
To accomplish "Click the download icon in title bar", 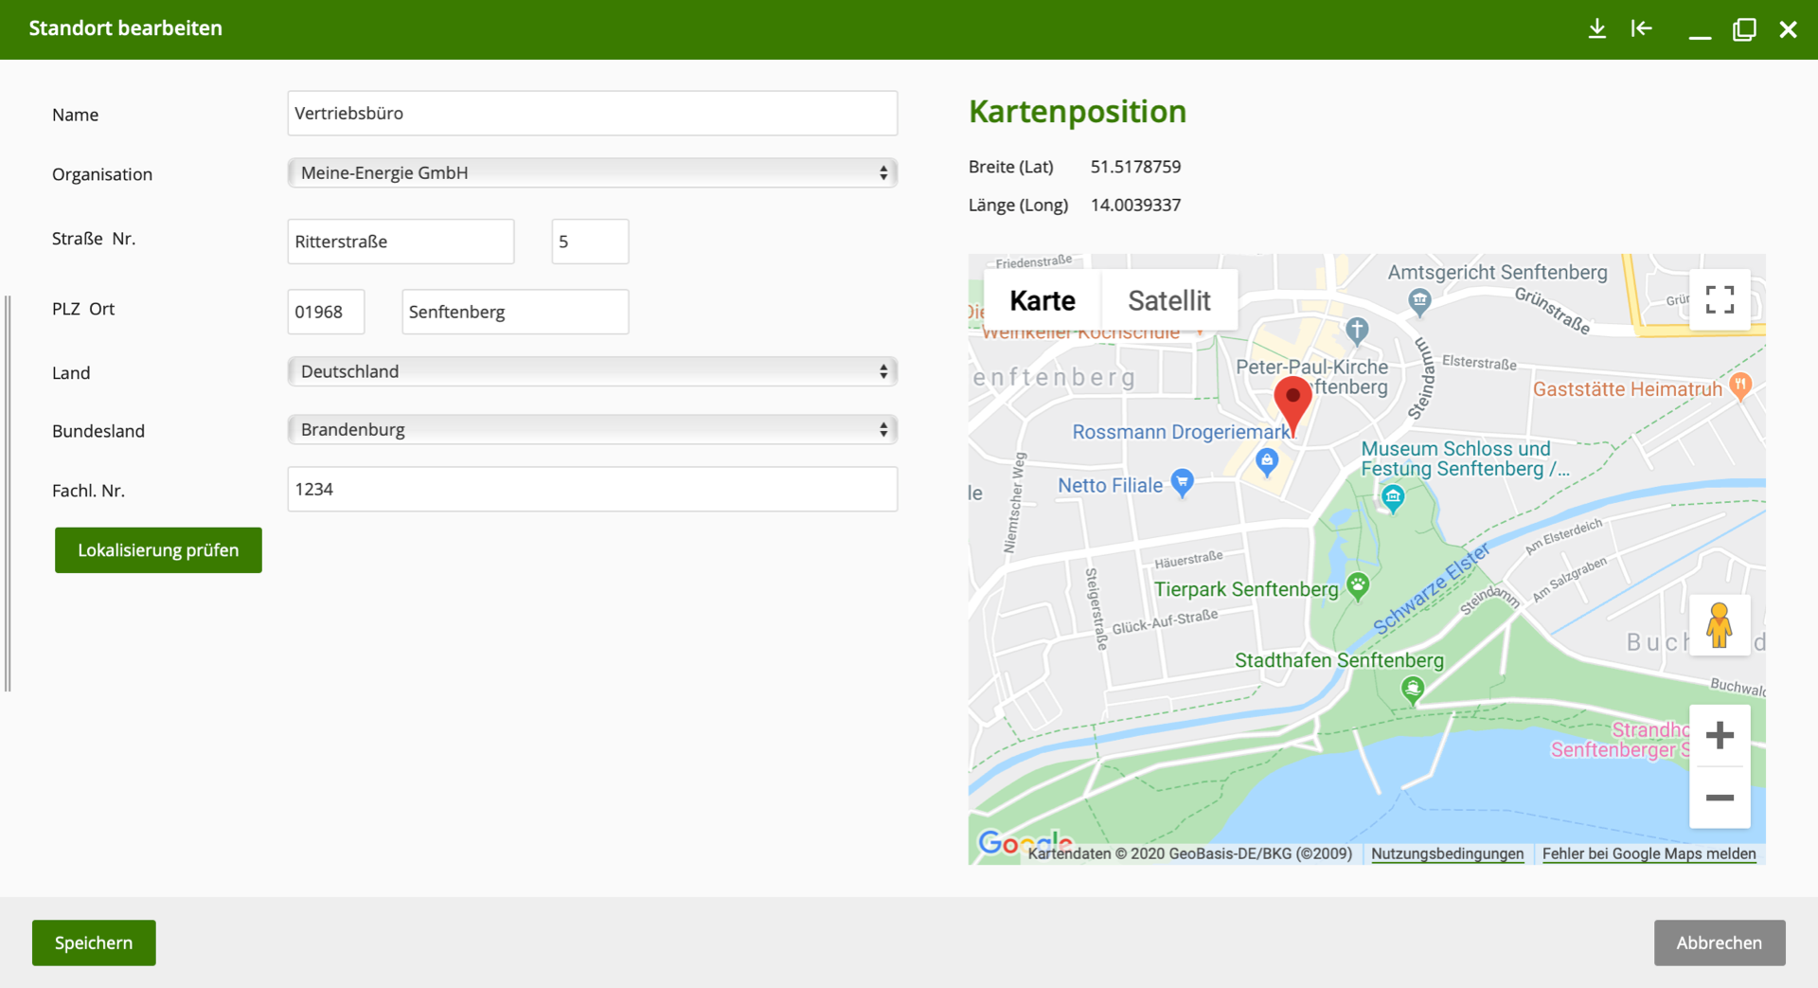I will 1596,28.
